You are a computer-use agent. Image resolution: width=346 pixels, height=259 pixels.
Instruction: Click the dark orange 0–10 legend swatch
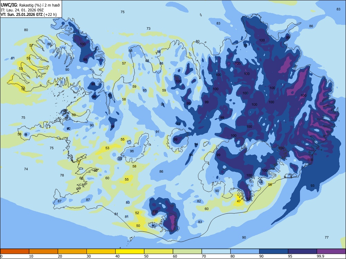[15, 251]
